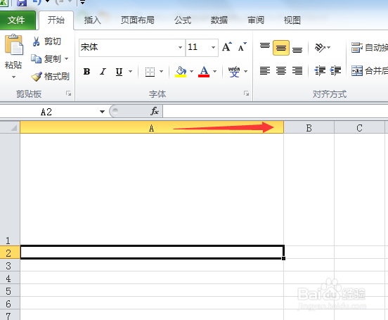Image resolution: width=388 pixels, height=320 pixels.
Task: Select row 1 header
Action: pyautogui.click(x=10, y=189)
